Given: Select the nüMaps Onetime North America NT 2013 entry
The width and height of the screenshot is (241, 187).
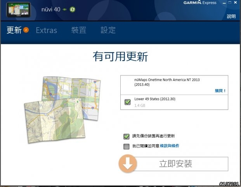Looking at the screenshot, I should coord(174,85).
